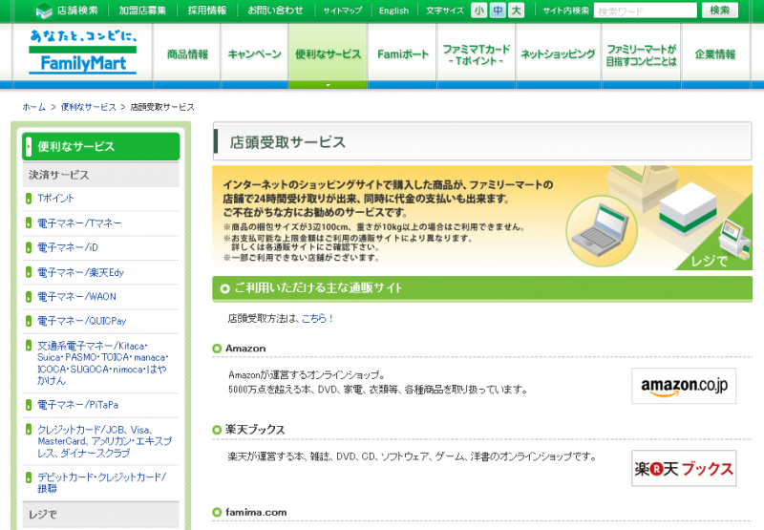Click the Amazon section heading

pyautogui.click(x=245, y=349)
